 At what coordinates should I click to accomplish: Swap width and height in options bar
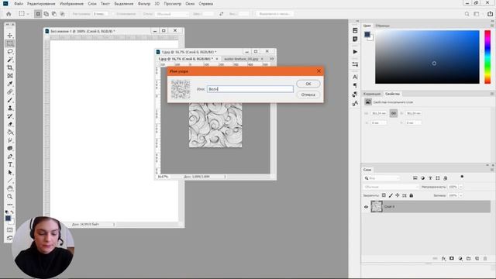click(221, 14)
